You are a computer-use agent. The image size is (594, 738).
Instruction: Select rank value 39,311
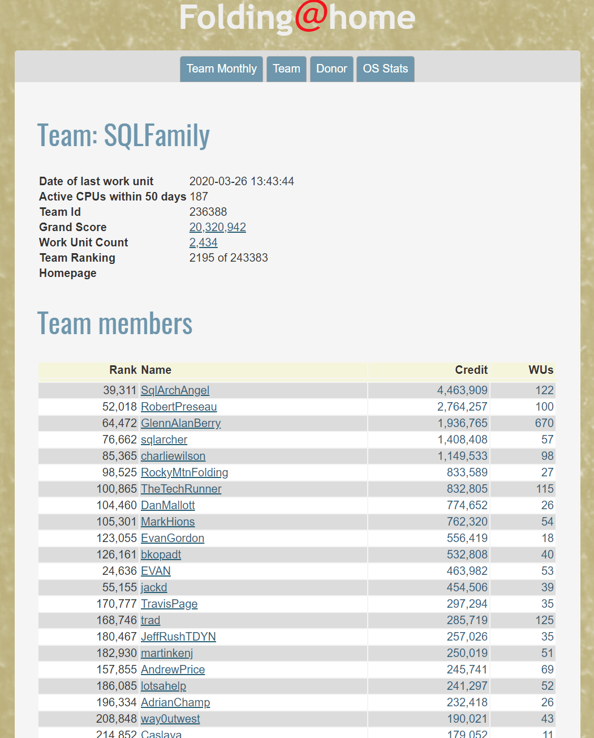[119, 390]
